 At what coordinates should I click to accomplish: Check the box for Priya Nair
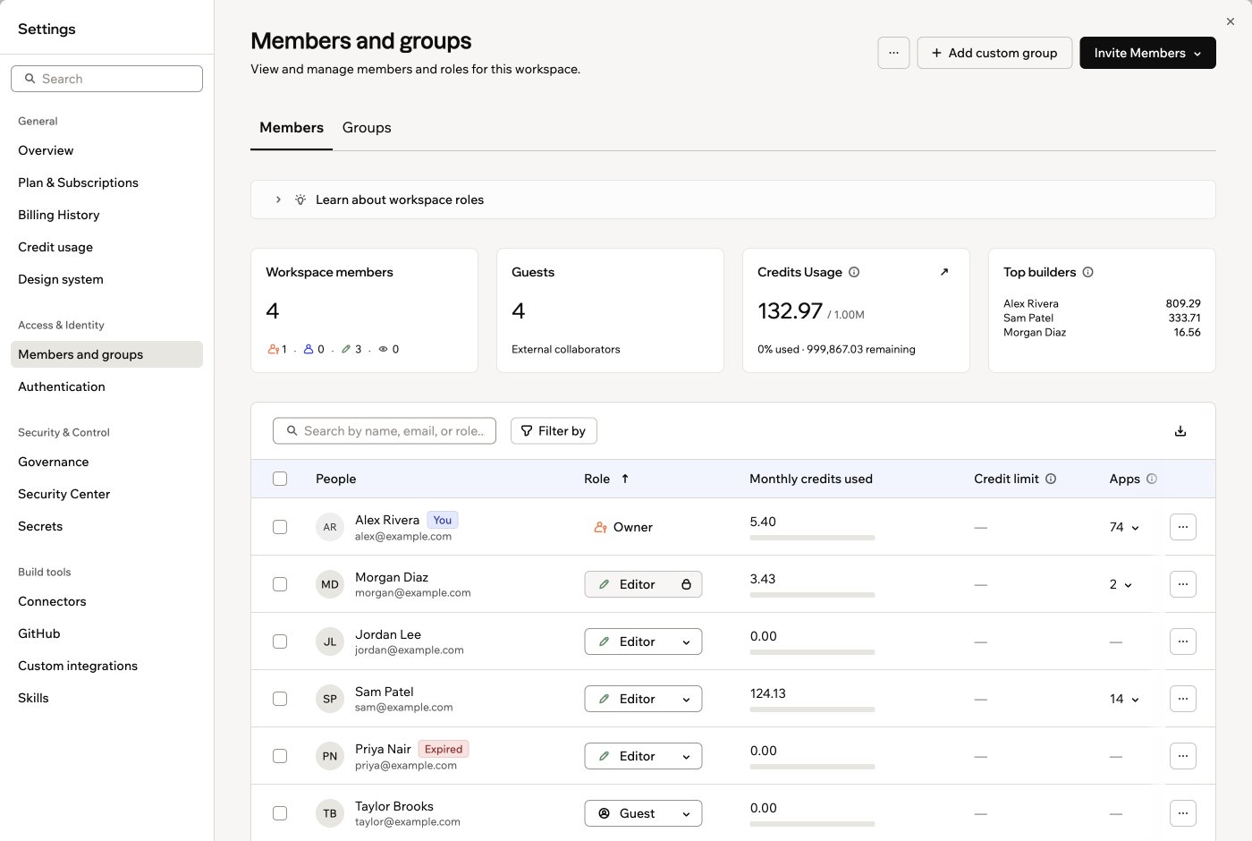[280, 756]
